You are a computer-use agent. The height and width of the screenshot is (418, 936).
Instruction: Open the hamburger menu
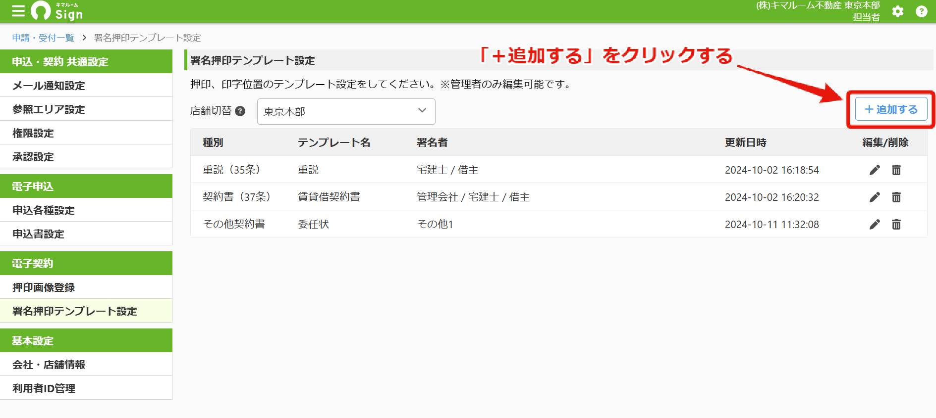tap(18, 11)
